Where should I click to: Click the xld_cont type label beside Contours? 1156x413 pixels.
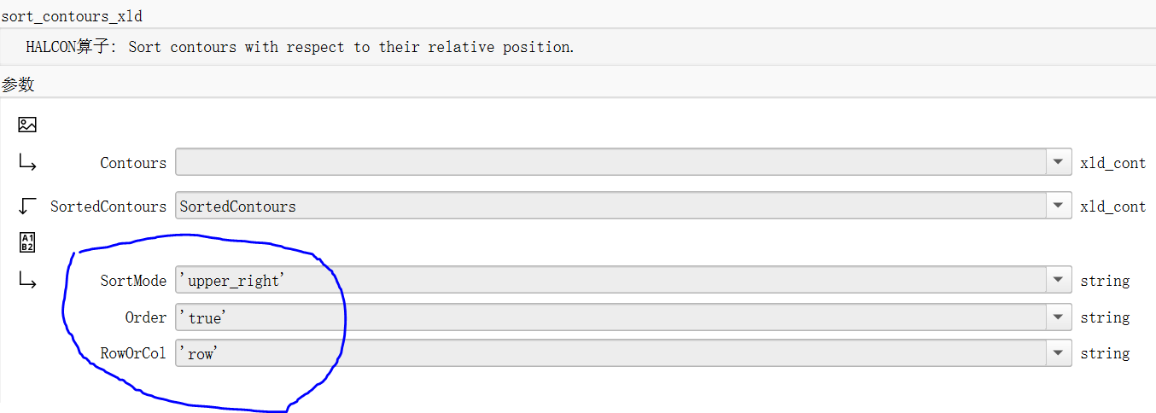click(x=1112, y=162)
